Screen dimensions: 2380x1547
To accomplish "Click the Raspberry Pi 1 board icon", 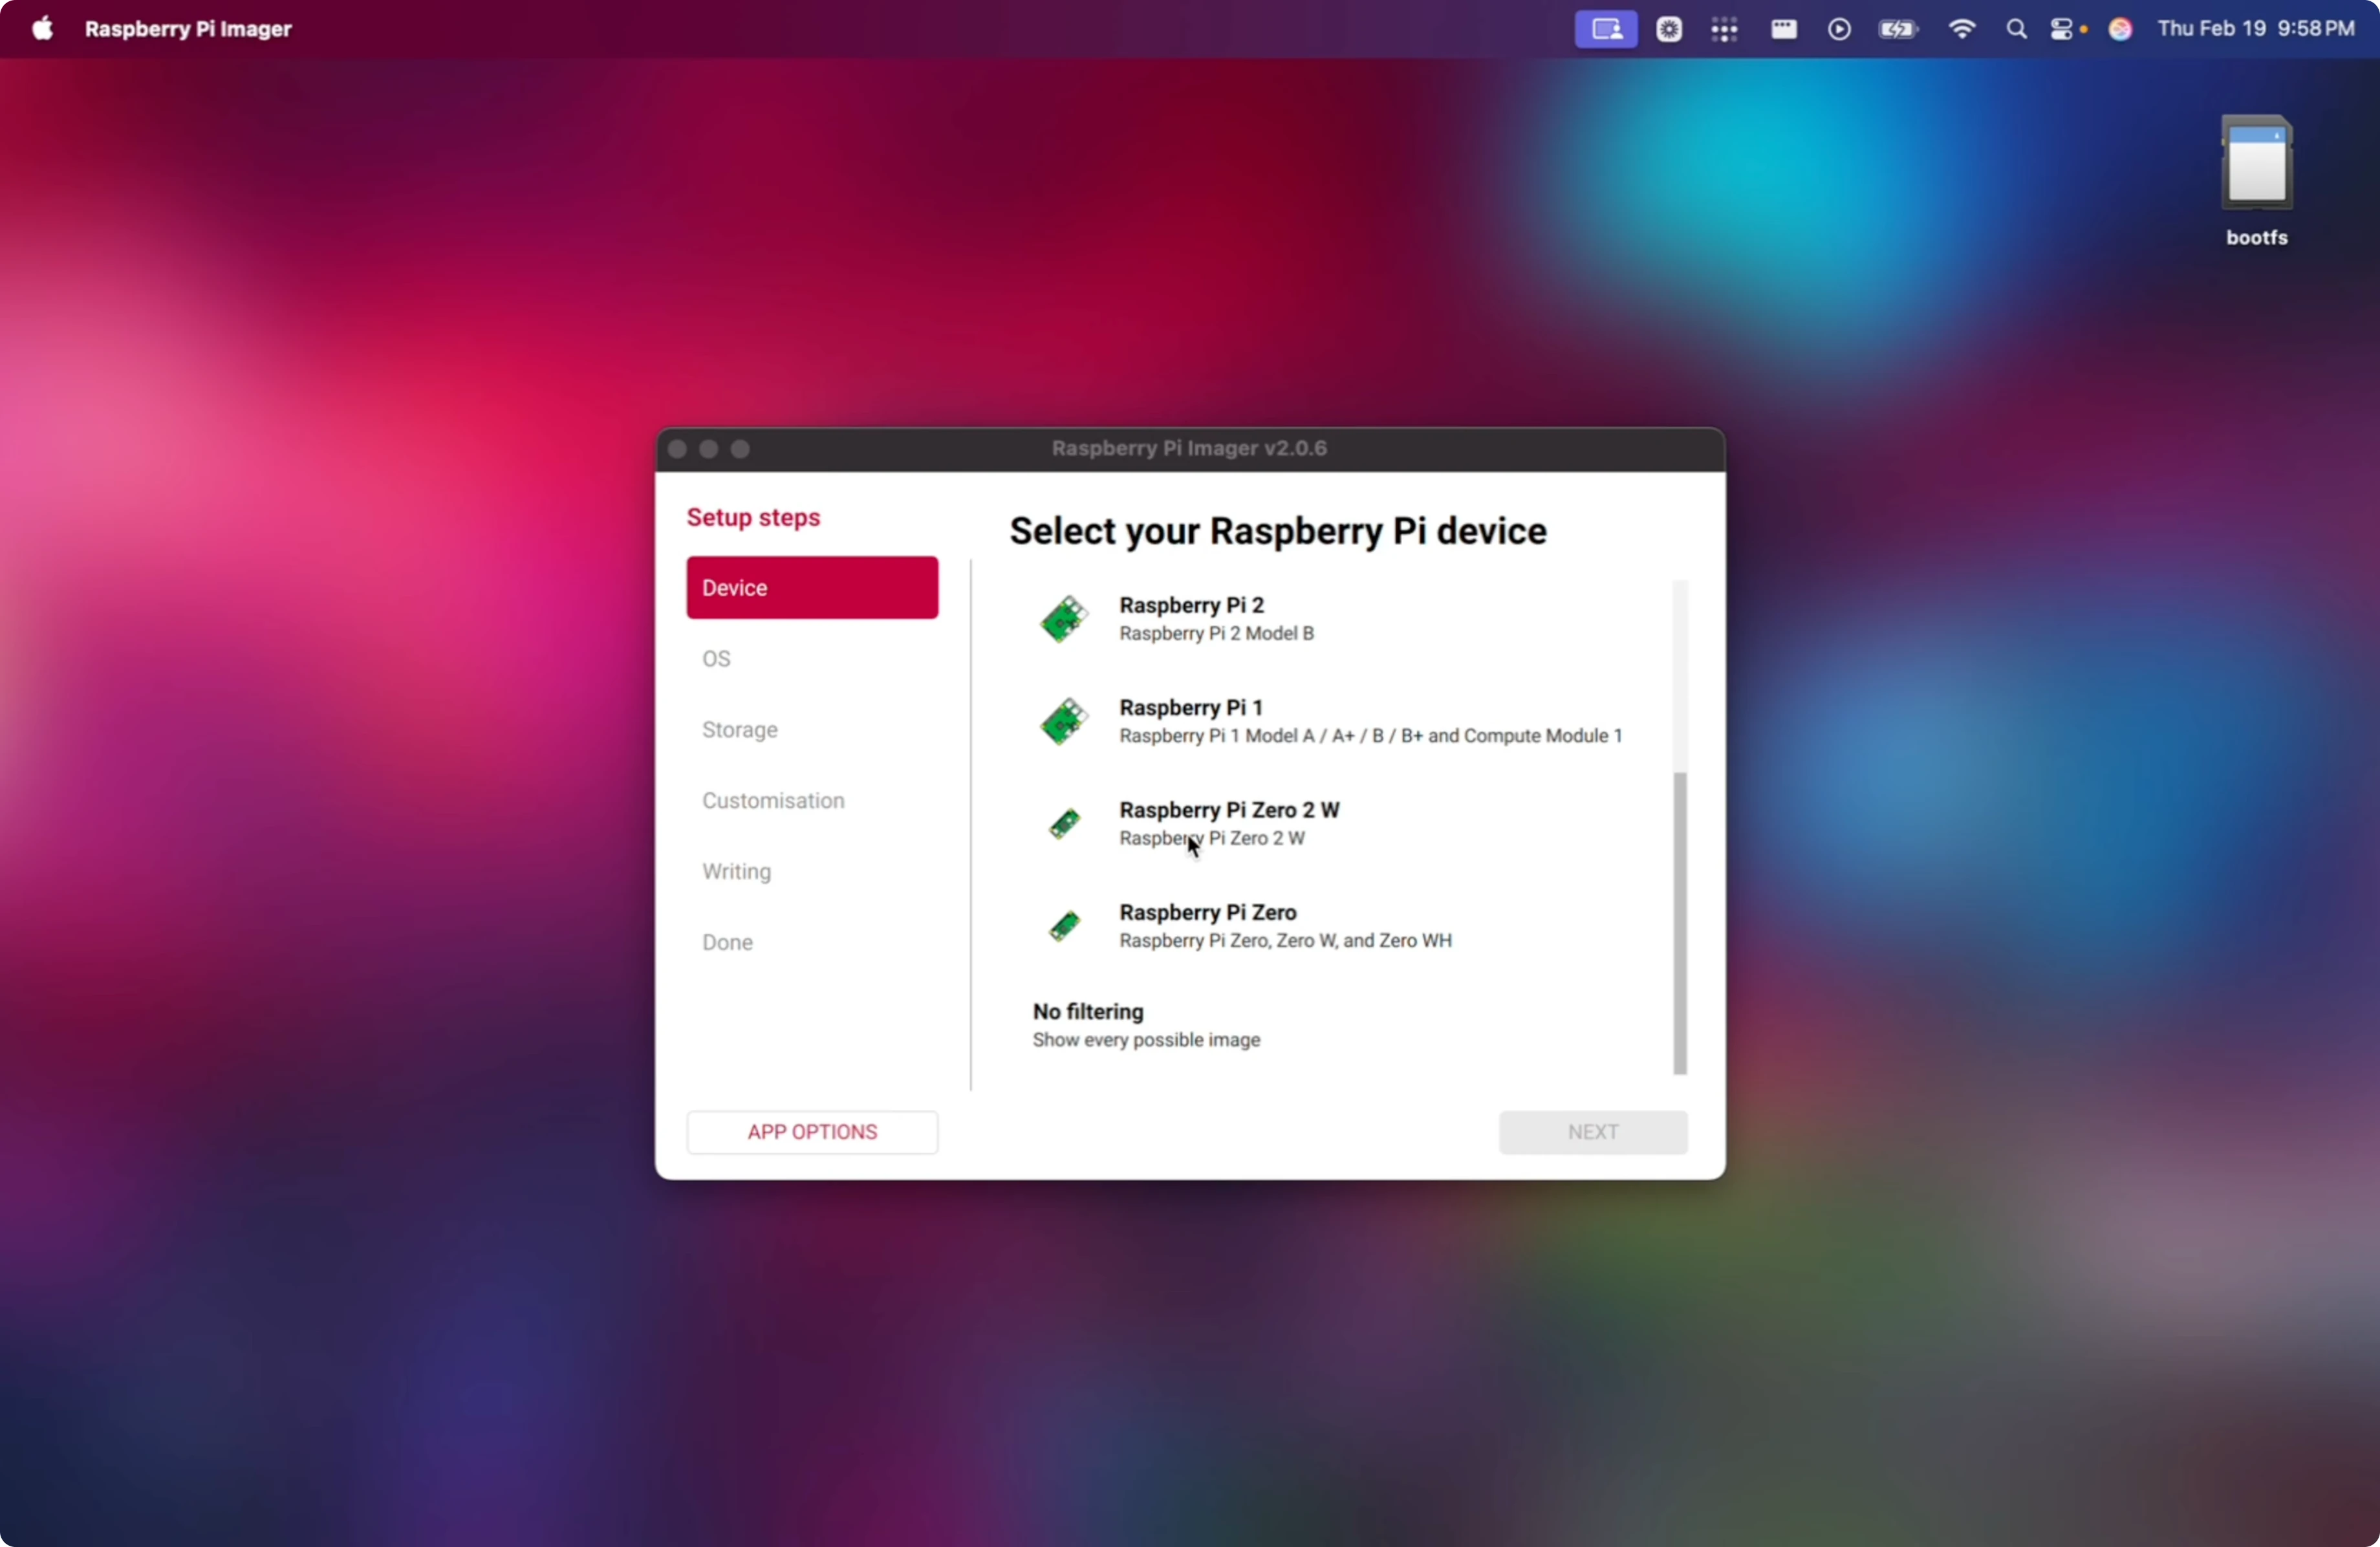I will [1063, 721].
